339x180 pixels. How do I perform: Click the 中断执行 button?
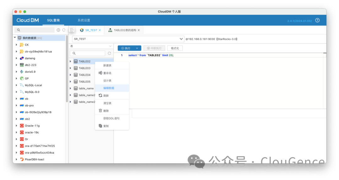(x=154, y=48)
